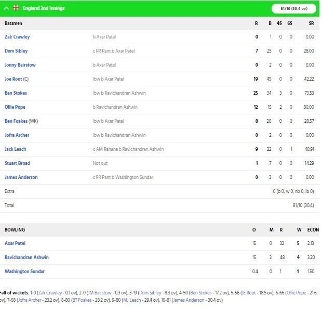Open Ravichandran Ashwin in the bowling table
Screen dimensions: 322x310
(26, 257)
